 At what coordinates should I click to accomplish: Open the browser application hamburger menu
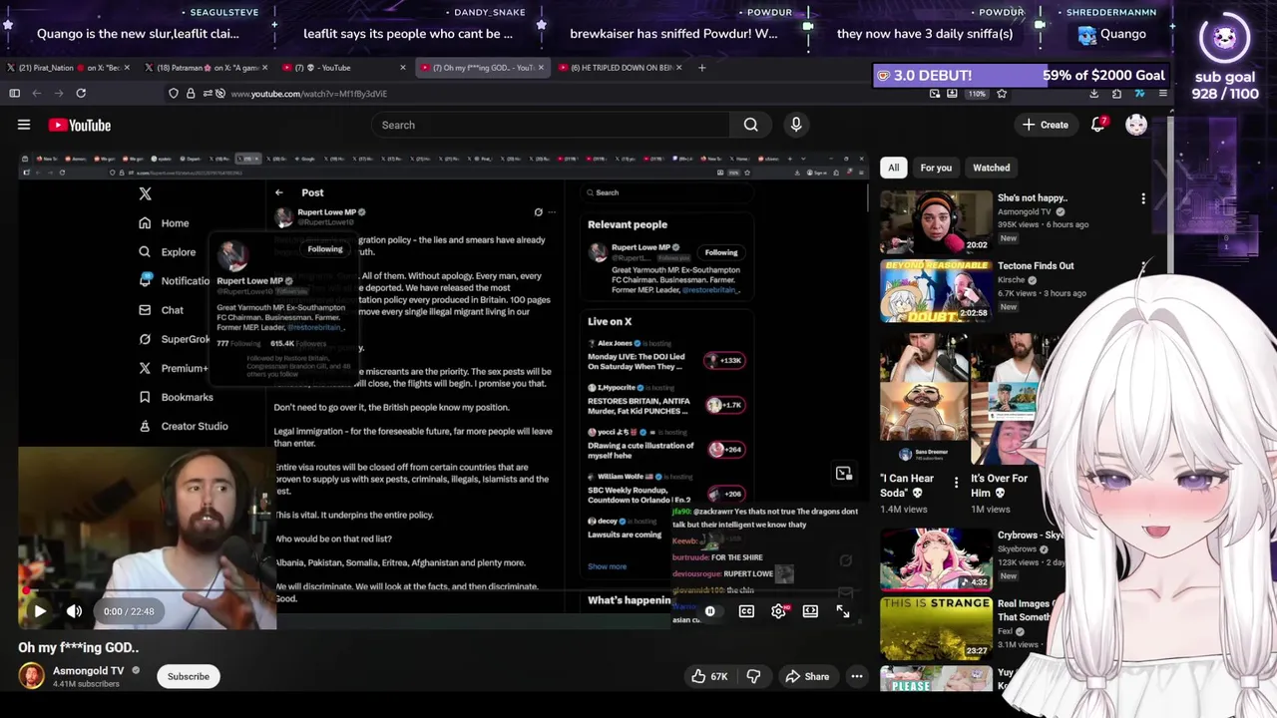(1163, 94)
